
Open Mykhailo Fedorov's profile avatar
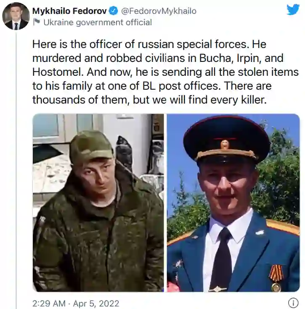point(16,16)
